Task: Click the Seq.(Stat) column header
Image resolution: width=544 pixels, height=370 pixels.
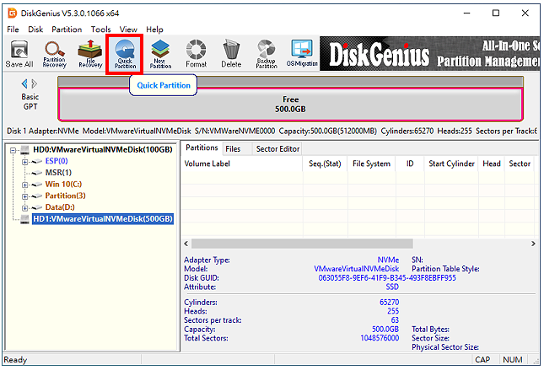Action: coord(325,164)
